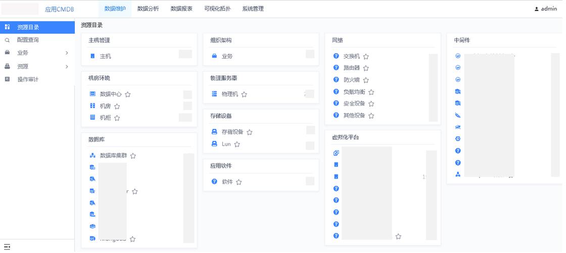Click the 软件 label in 应用软件
The image size is (566, 253).
coord(227,182)
